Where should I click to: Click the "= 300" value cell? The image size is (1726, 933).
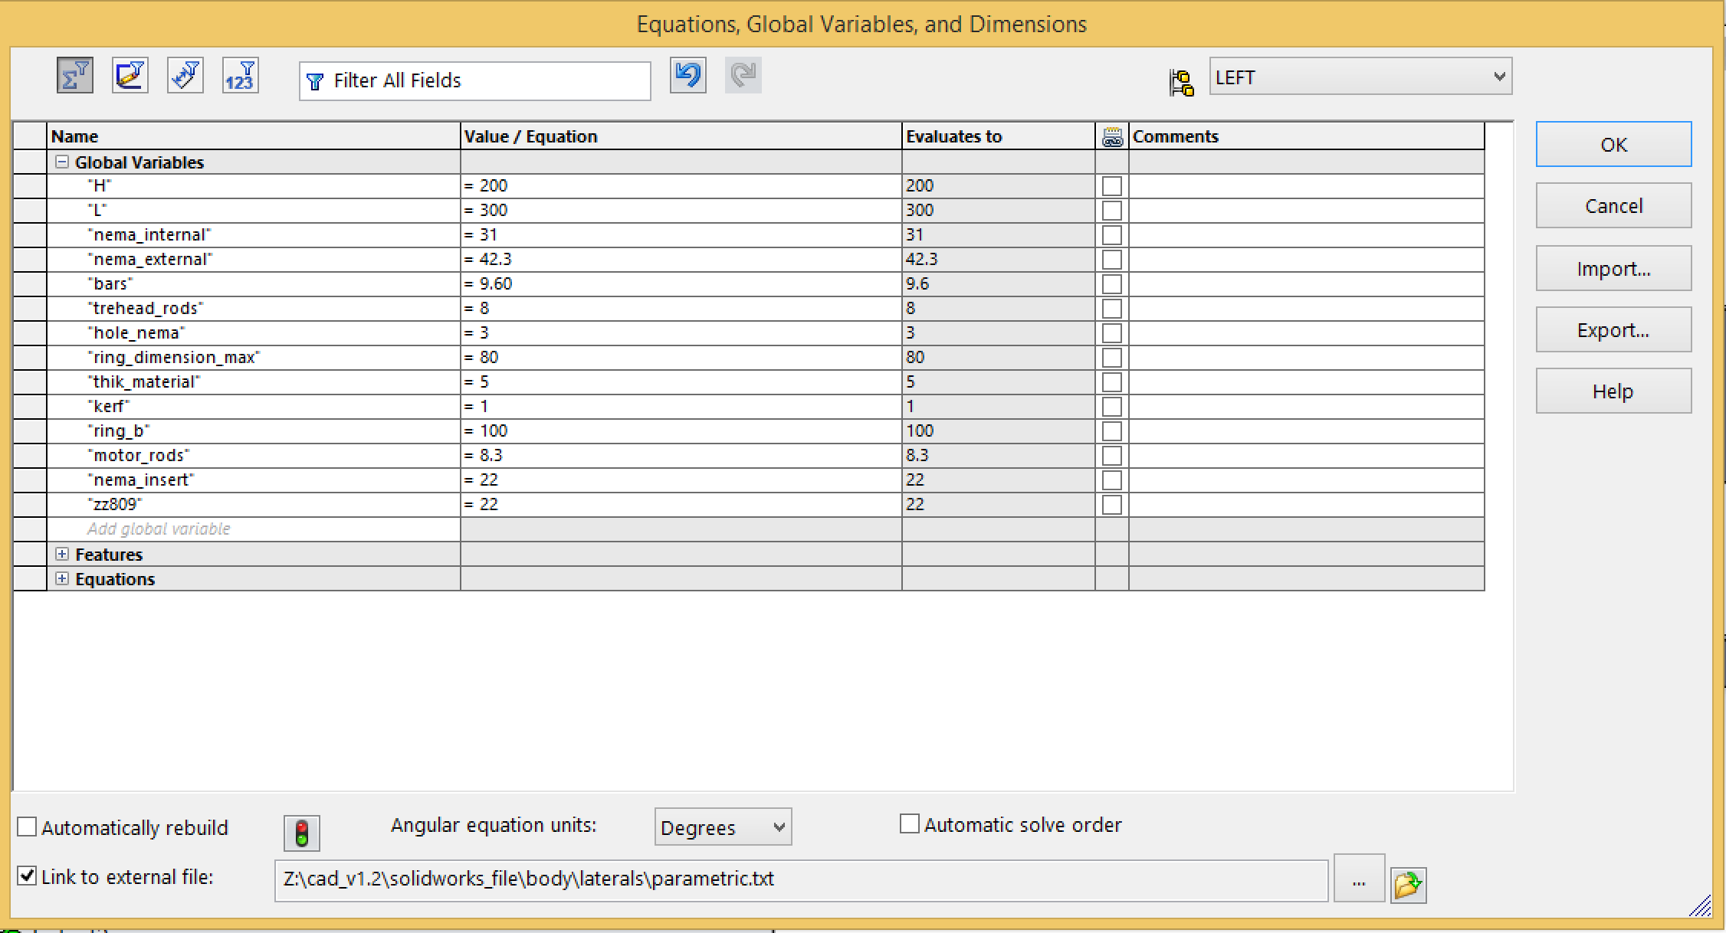click(681, 211)
